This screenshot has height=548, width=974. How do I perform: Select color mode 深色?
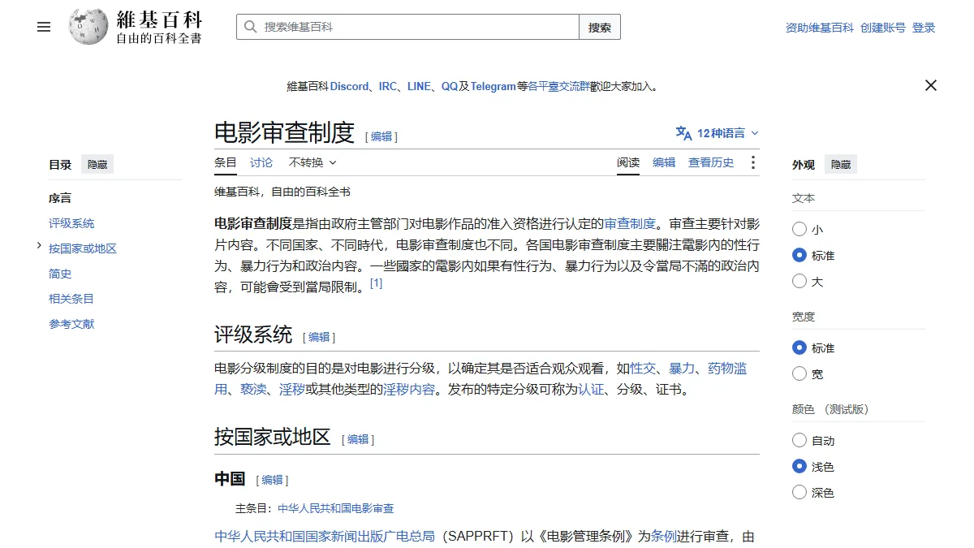799,493
